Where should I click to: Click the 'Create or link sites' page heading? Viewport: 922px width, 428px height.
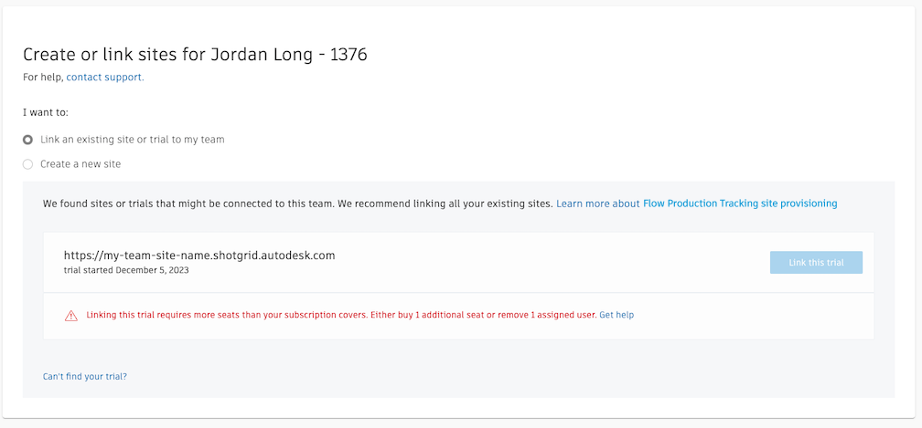click(x=195, y=55)
